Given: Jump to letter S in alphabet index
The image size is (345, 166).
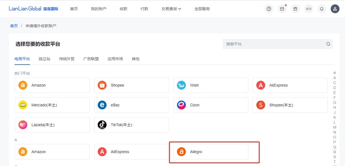Looking at the screenshot, I should [x=335, y=157].
